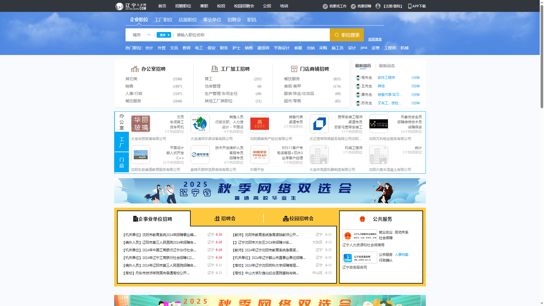This screenshot has height=306, width=544.
Task: Switch to 最新动态 sidebar tab
Action: click(x=387, y=66)
